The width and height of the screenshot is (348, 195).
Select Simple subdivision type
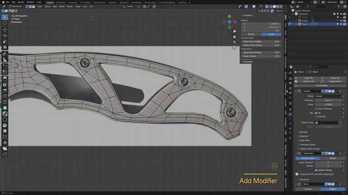(332, 158)
